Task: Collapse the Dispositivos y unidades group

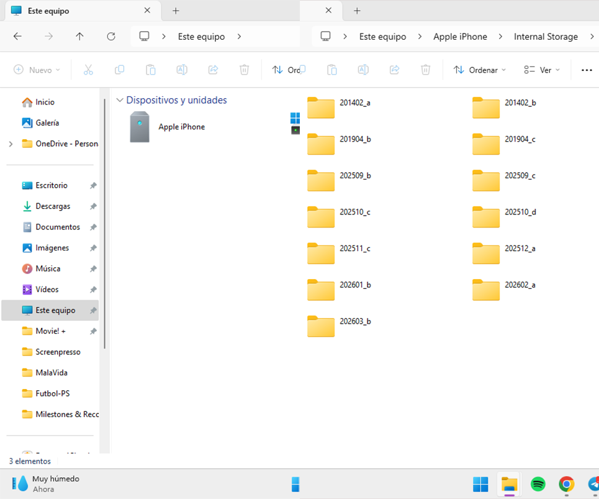Action: pos(120,100)
